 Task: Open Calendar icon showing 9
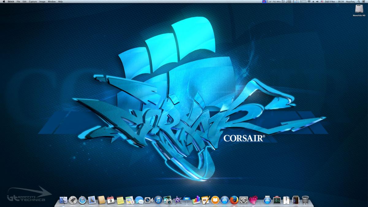[x=111, y=200]
